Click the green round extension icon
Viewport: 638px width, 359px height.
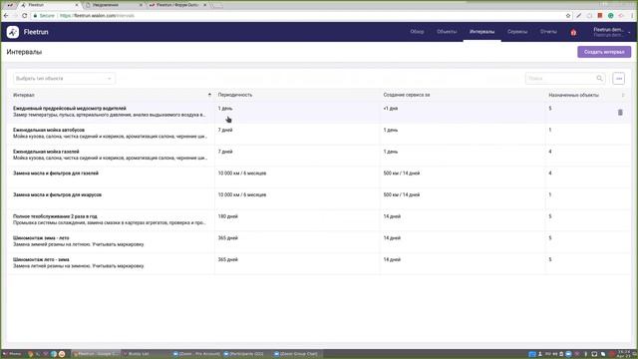point(610,16)
